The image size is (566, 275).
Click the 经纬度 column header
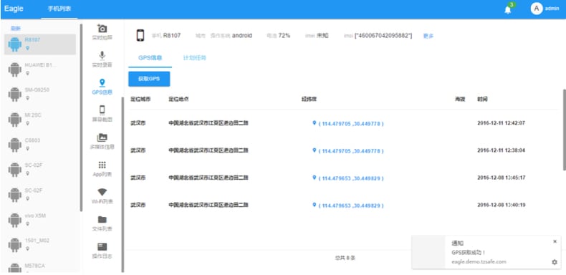click(310, 100)
